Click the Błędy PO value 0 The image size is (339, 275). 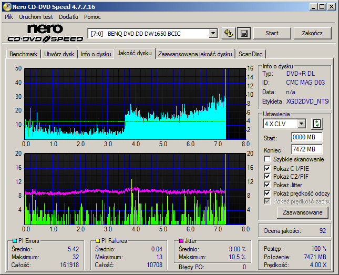click(x=244, y=267)
